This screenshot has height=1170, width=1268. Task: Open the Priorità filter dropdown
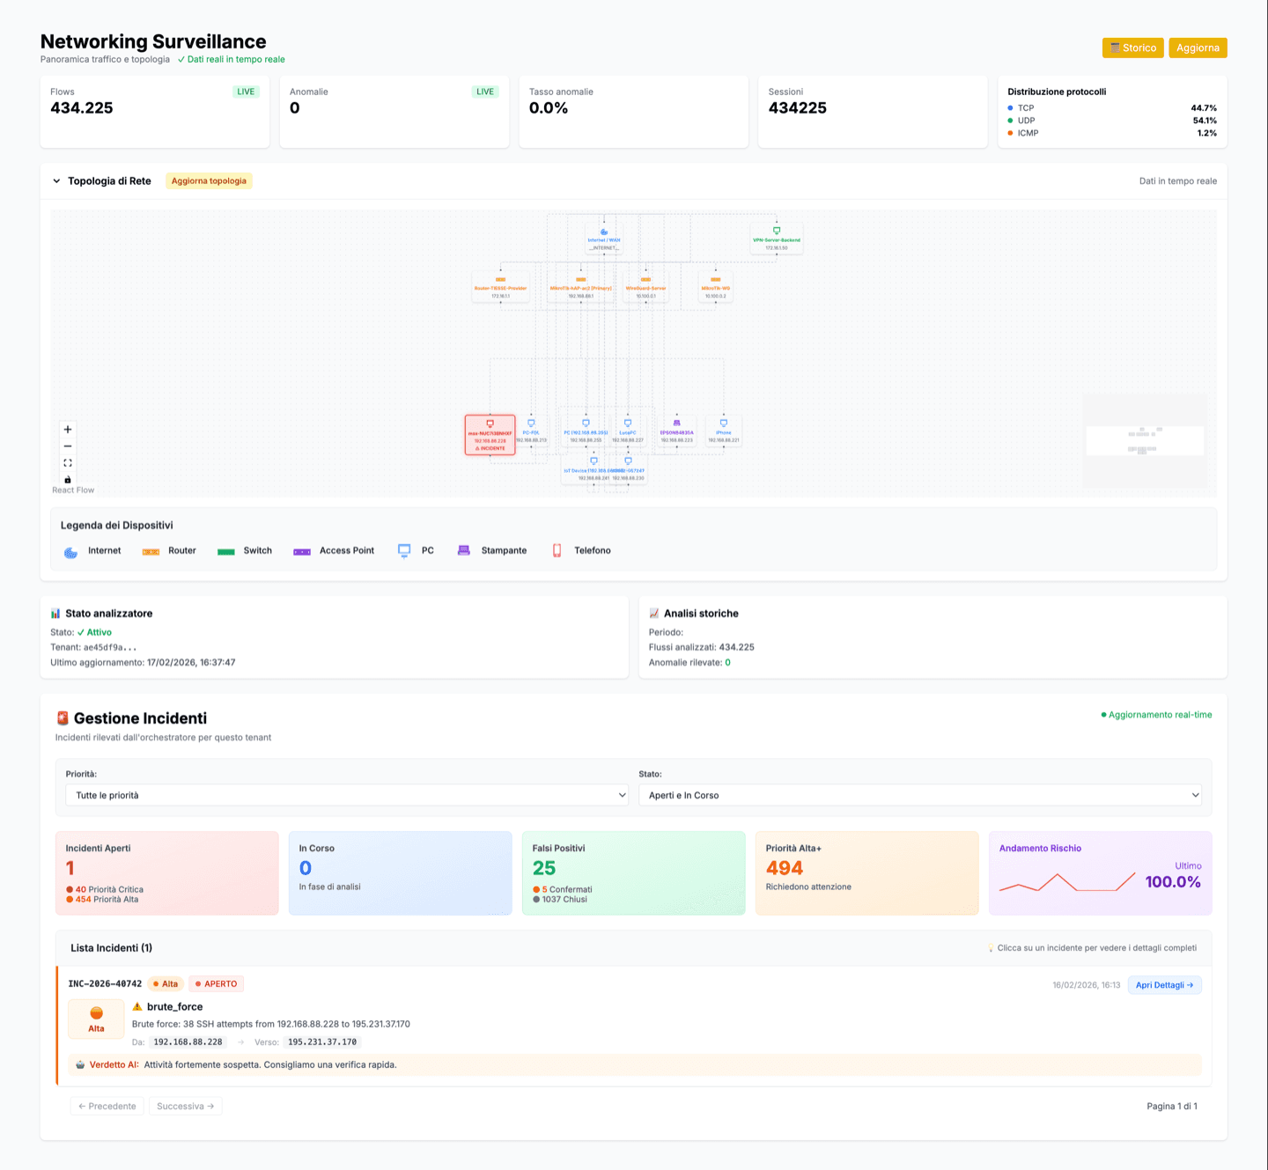(348, 795)
